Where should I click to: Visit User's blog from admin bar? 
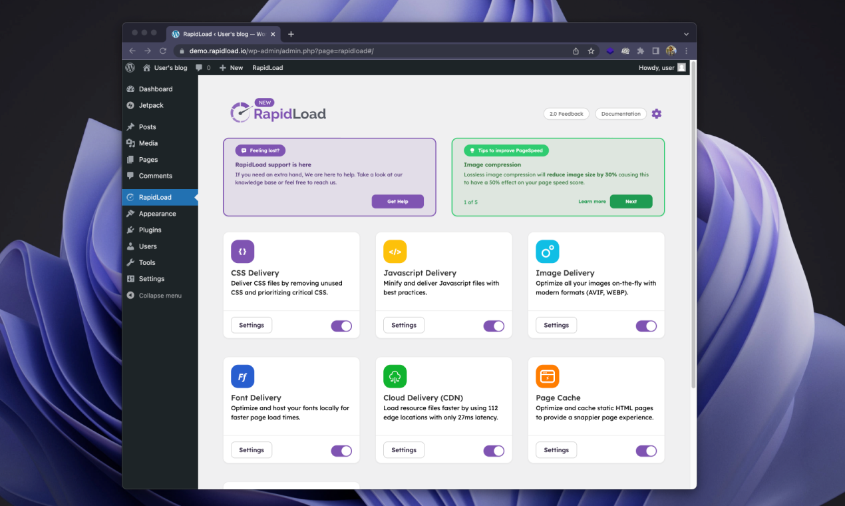tap(165, 68)
